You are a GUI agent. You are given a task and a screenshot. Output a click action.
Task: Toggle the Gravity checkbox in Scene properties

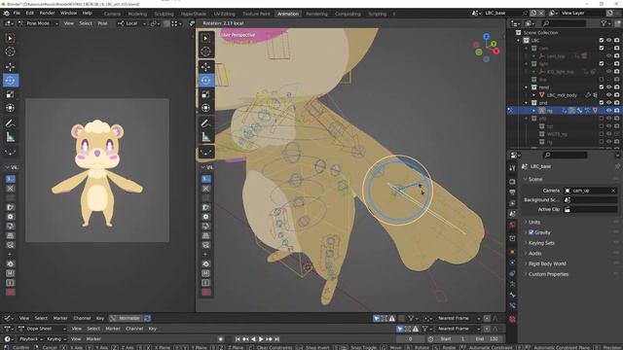click(531, 232)
